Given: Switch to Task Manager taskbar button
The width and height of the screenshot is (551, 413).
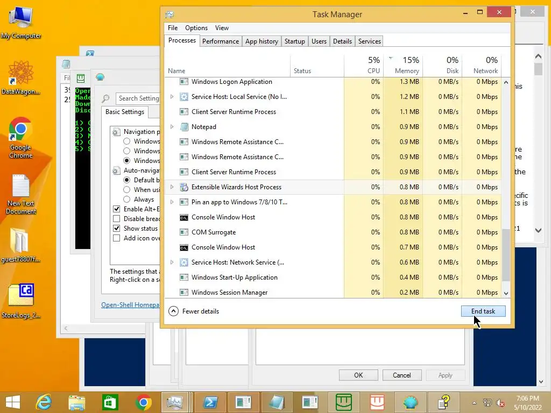Looking at the screenshot, I should pos(175,402).
